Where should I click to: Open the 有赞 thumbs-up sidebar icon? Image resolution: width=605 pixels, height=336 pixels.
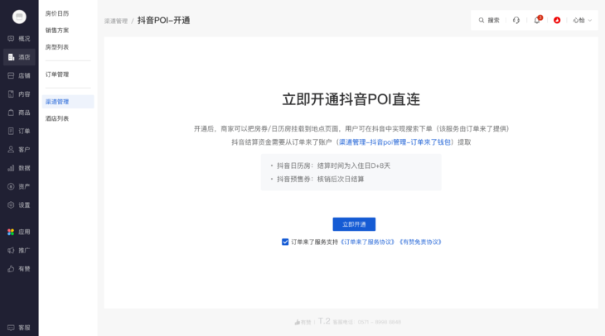(x=11, y=269)
